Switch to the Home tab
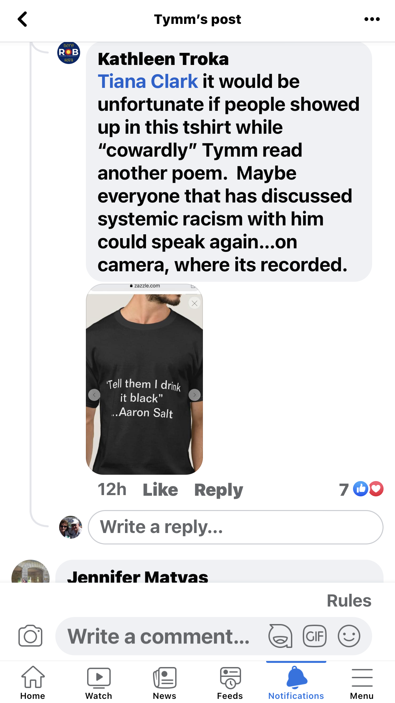The image size is (395, 703). tap(33, 683)
